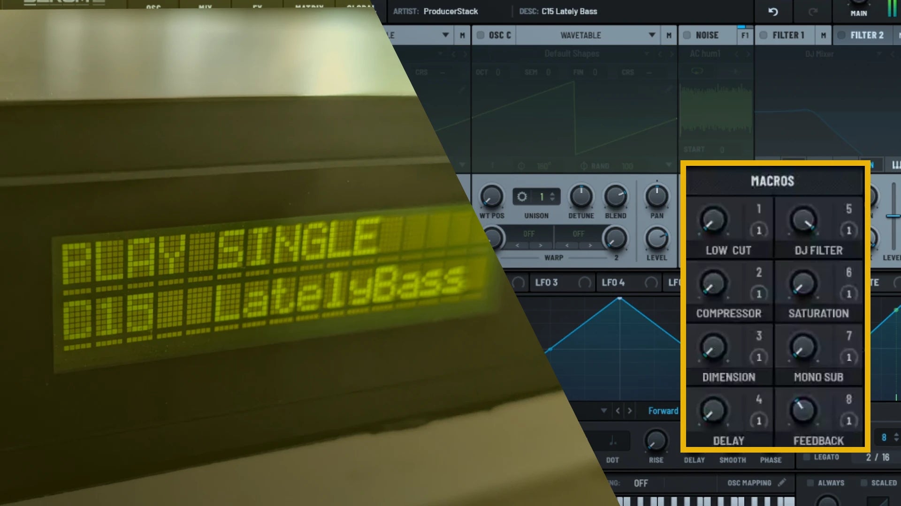Switch to the LFO 3 tab
Screen dimensions: 901x506
click(x=546, y=283)
